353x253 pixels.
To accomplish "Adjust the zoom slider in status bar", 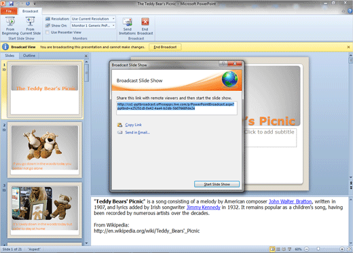I will (x=318, y=249).
